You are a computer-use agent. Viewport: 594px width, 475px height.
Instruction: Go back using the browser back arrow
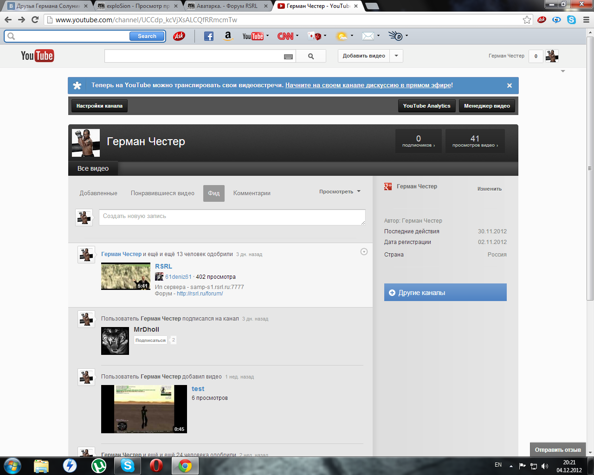click(x=8, y=20)
